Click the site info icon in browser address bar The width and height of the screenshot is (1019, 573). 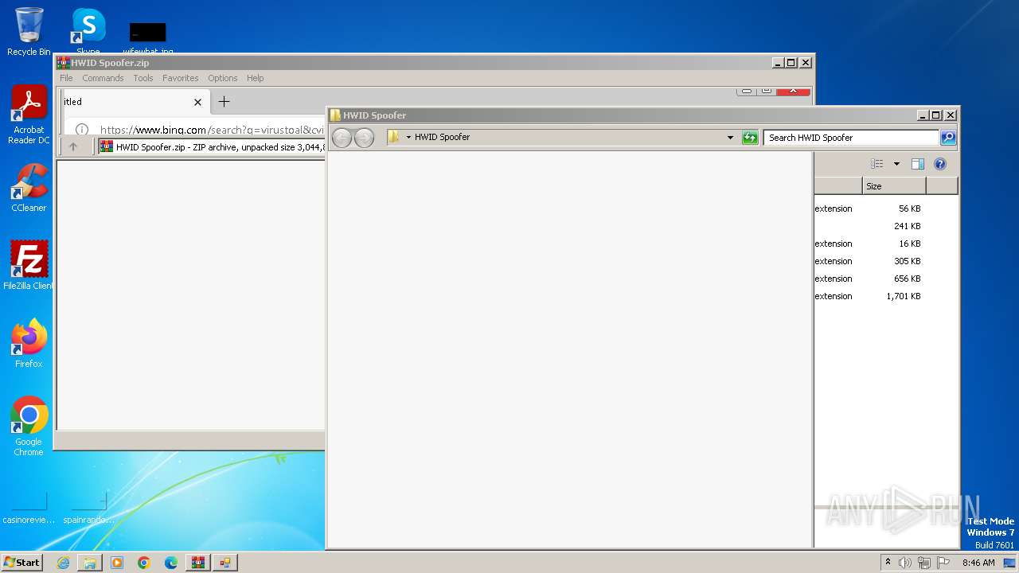coord(82,130)
